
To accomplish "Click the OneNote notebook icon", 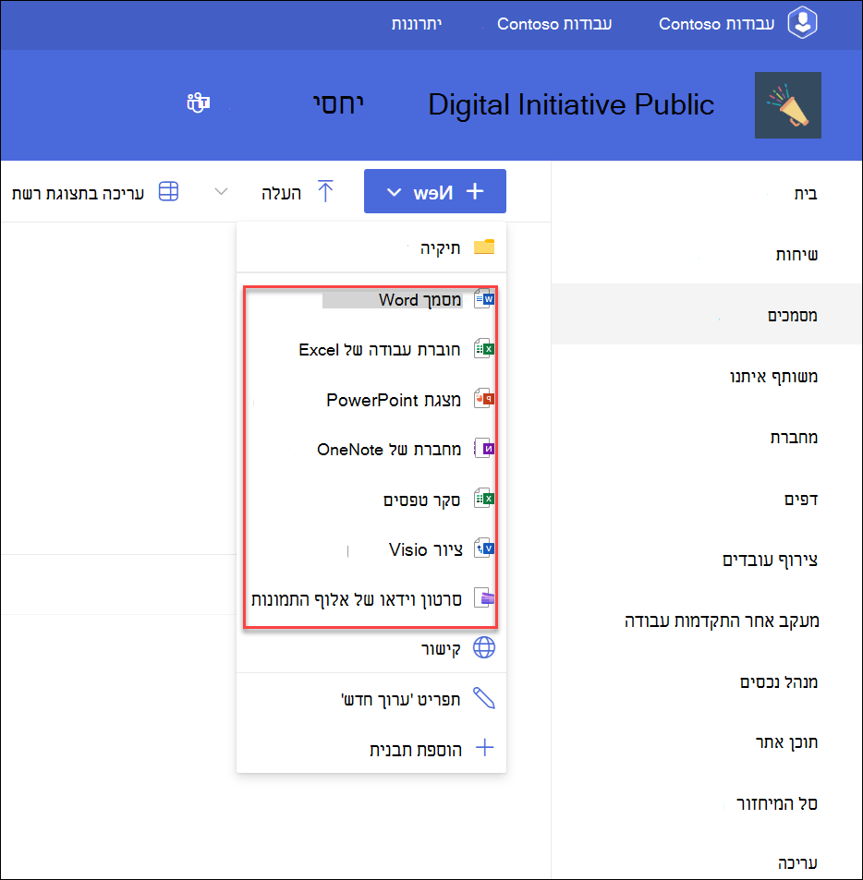I will 484,449.
